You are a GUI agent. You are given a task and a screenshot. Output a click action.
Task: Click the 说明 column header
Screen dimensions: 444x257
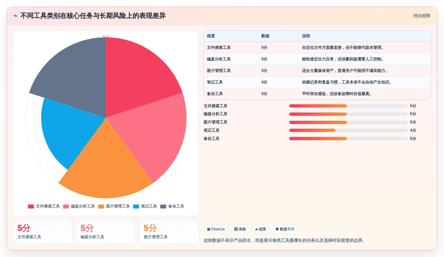click(306, 36)
